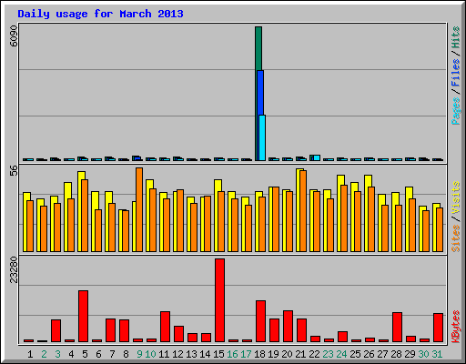Click the blue Files legend label

click(455, 73)
